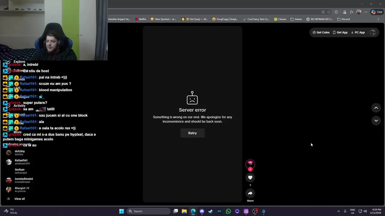Open the Netflix bookmark

[140, 19]
